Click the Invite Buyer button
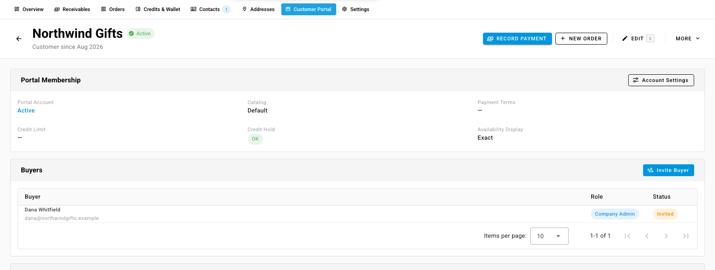This screenshot has width=715, height=270. tap(668, 170)
